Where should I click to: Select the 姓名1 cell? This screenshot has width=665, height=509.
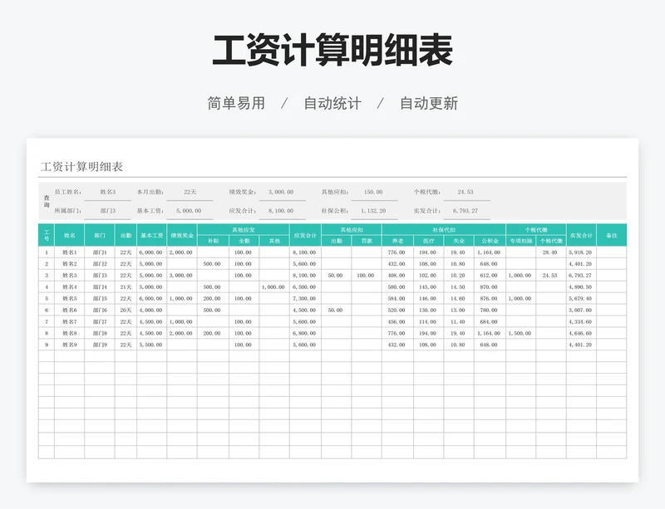click(x=70, y=252)
